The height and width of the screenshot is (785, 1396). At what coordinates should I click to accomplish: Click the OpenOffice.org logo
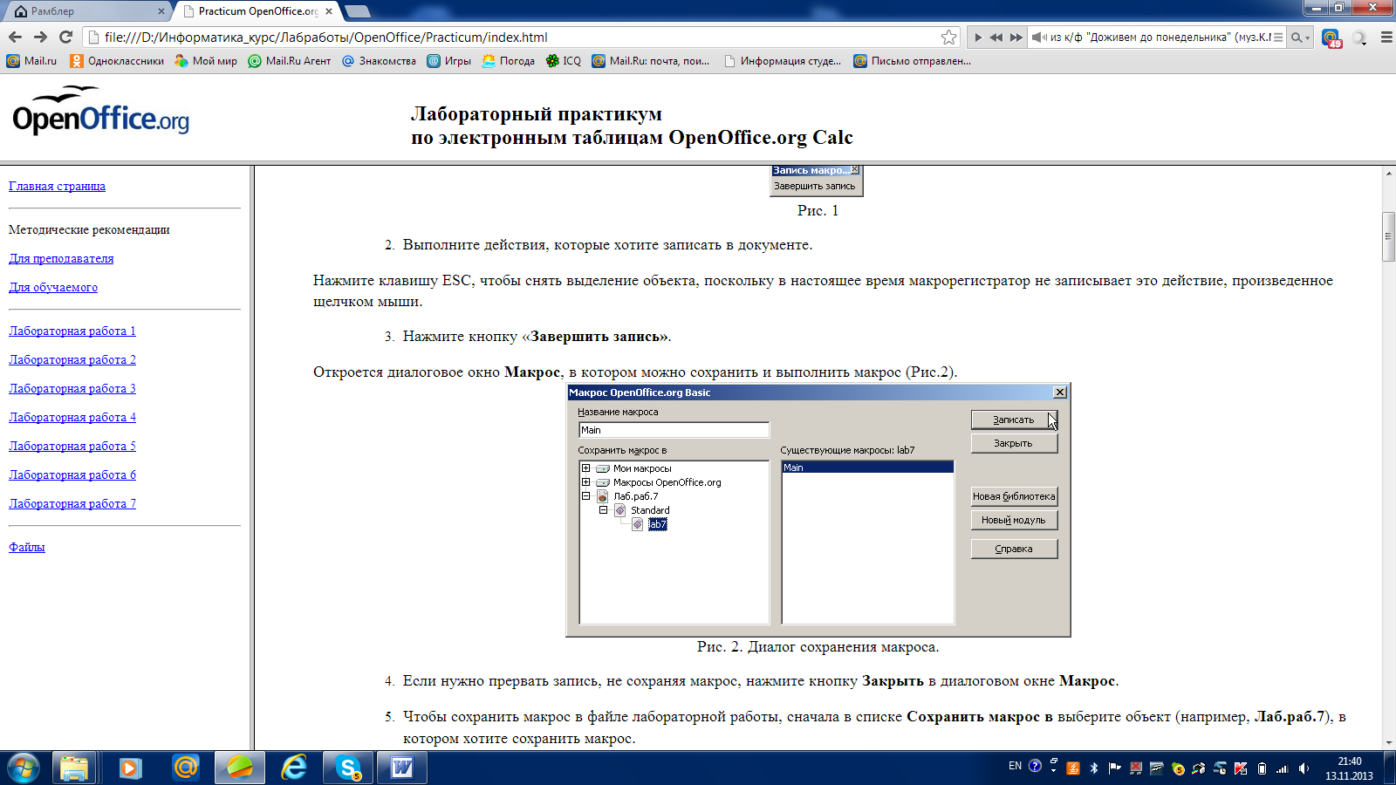pyautogui.click(x=100, y=111)
